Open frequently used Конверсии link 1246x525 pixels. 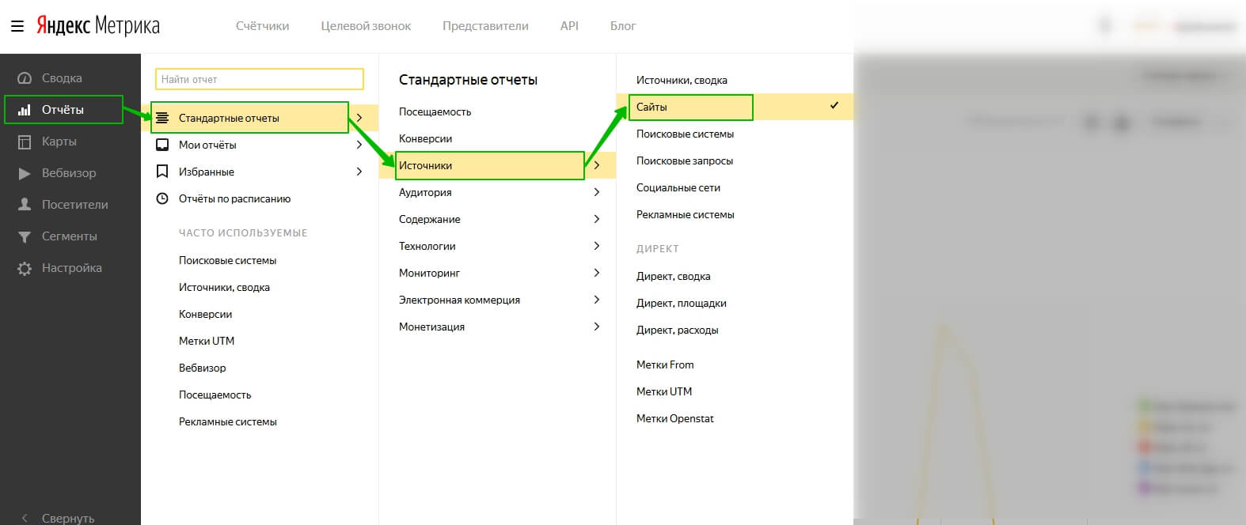[x=205, y=314]
